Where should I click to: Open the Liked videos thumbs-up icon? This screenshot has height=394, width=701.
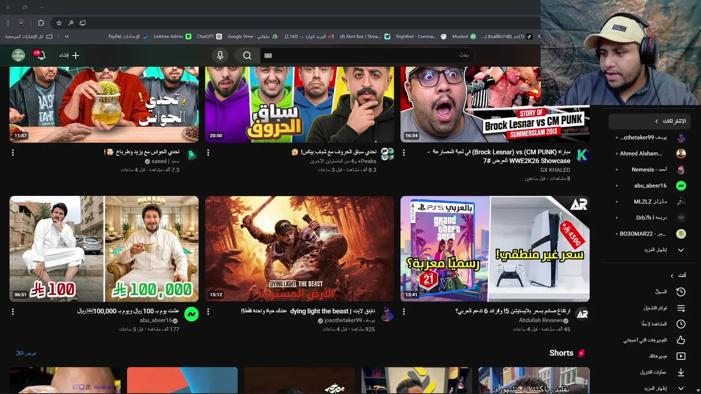pos(681,340)
